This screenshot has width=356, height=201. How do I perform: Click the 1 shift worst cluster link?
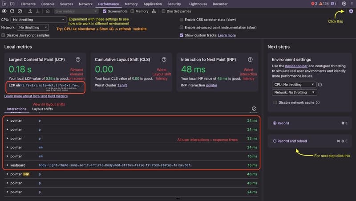pyautogui.click(x=122, y=85)
